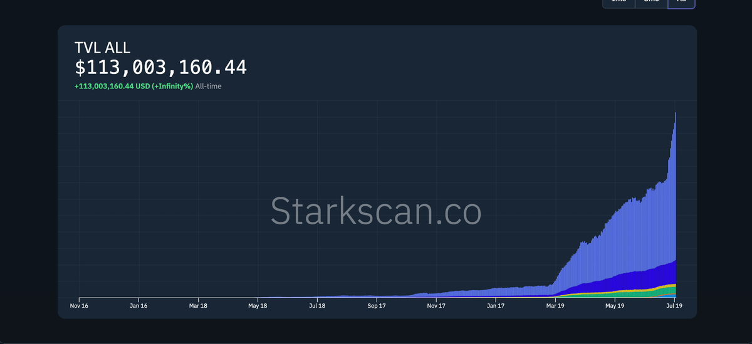752x344 pixels.
Task: Click the Starkscan.co watermark
Action: click(x=376, y=211)
